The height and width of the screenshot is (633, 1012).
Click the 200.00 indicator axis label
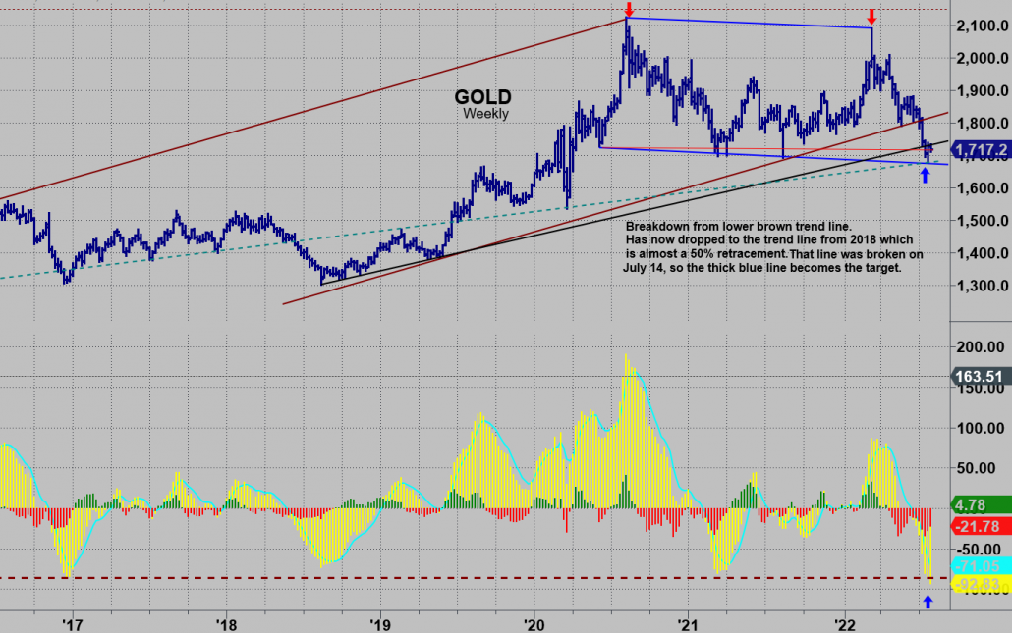[983, 346]
